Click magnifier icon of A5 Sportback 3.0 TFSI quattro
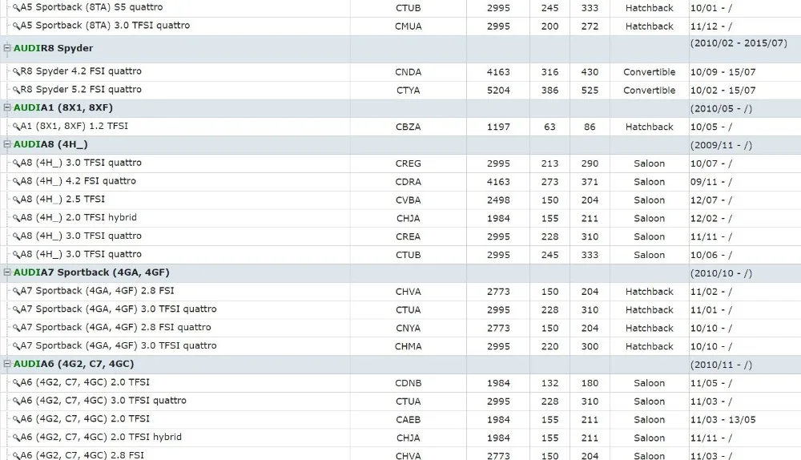The width and height of the screenshot is (801, 460). click(16, 26)
